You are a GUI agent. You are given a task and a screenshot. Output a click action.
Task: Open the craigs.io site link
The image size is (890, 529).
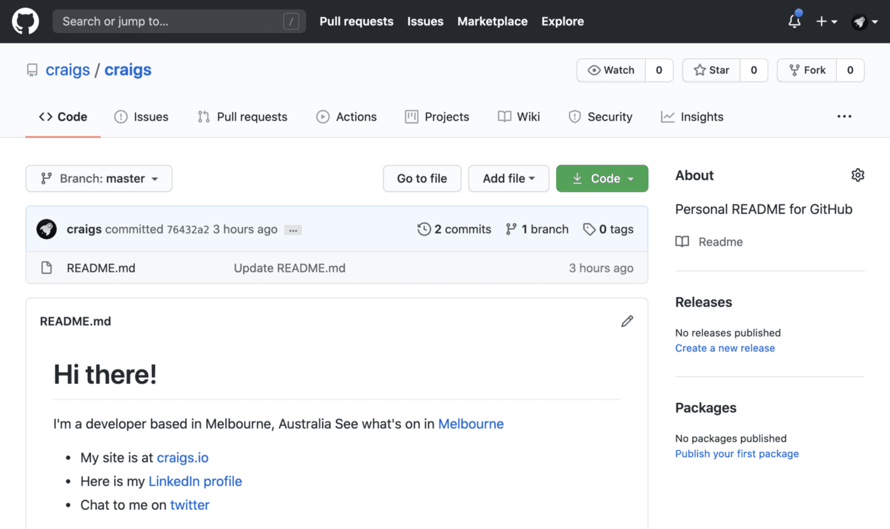click(182, 458)
